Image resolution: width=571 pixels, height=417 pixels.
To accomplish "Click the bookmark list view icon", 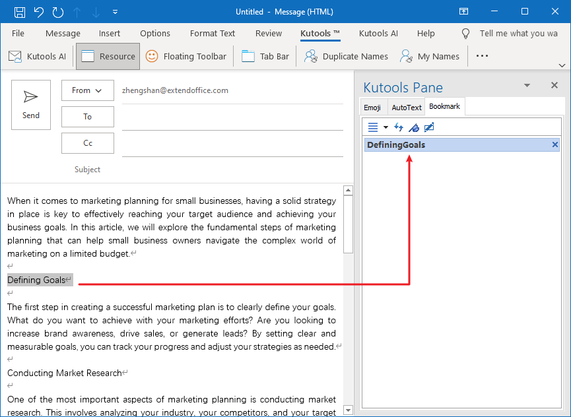I will click(373, 127).
